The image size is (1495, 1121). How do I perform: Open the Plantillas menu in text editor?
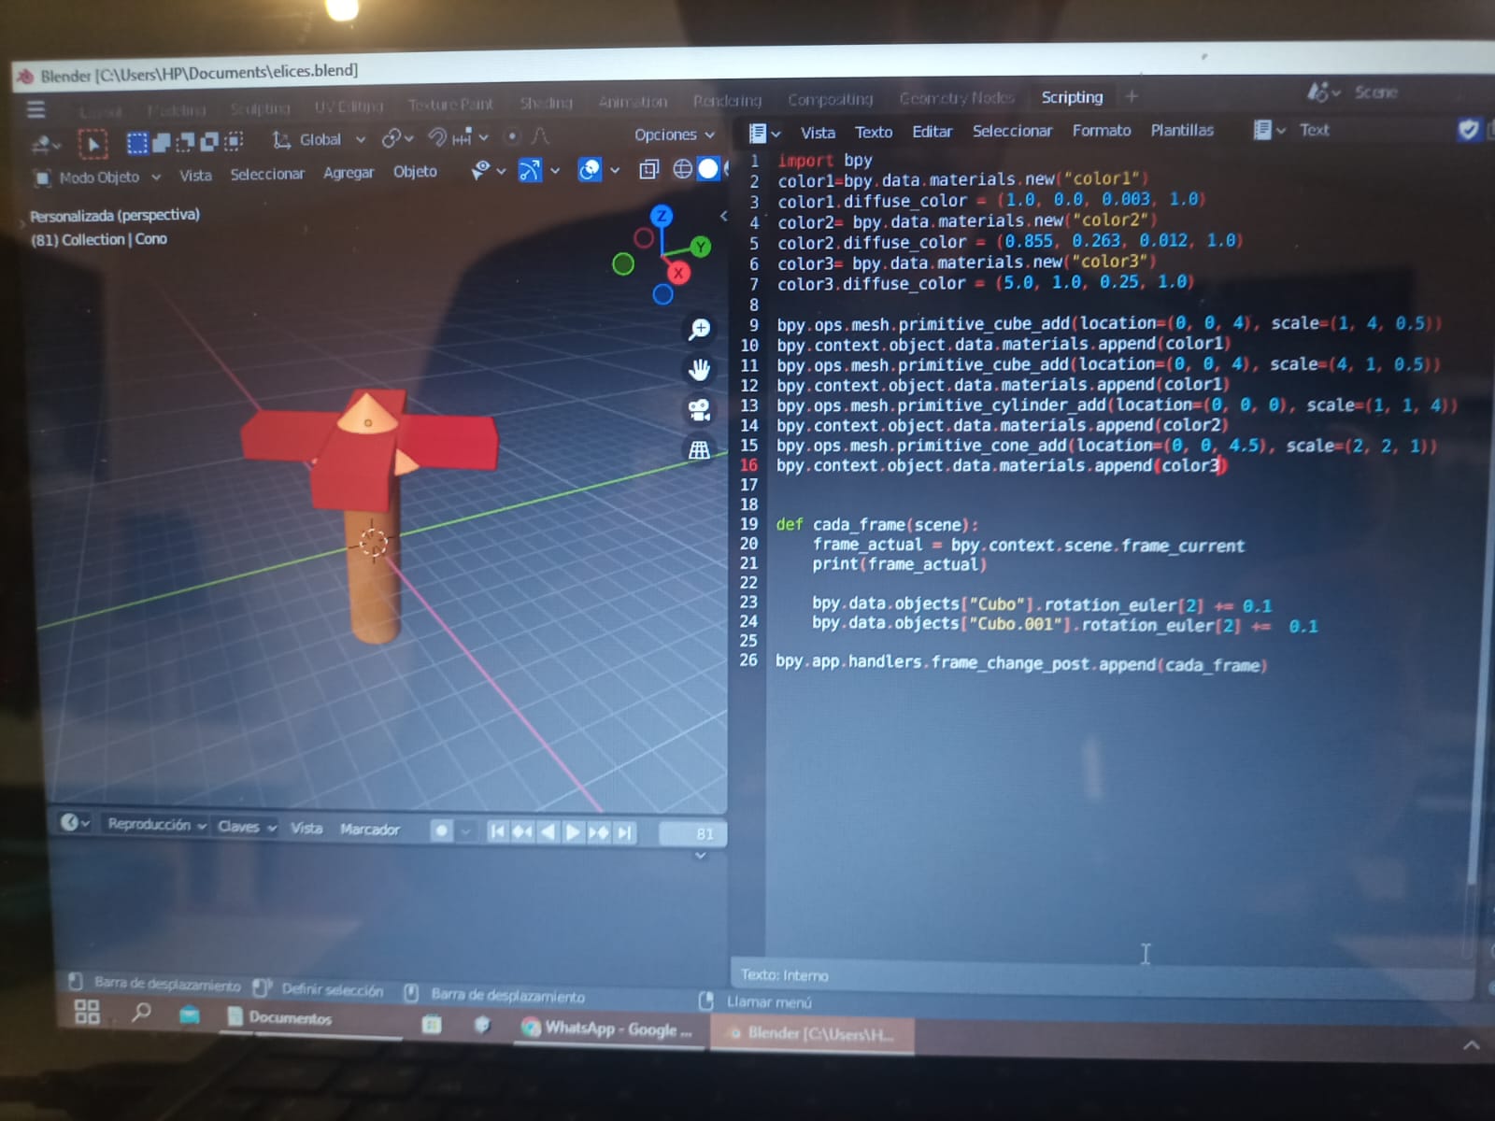click(1182, 131)
